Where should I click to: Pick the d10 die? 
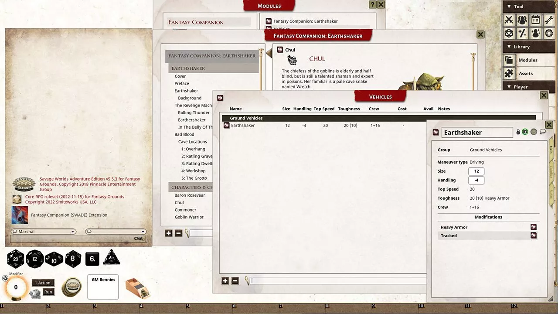[54, 259]
